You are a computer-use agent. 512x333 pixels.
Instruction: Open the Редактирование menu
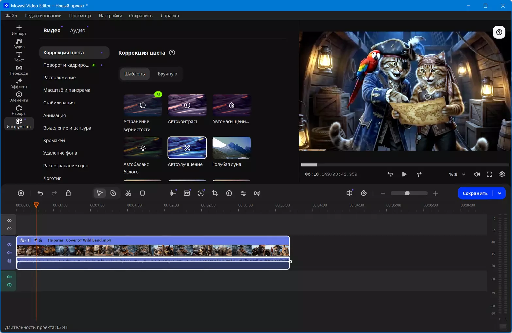coord(43,16)
